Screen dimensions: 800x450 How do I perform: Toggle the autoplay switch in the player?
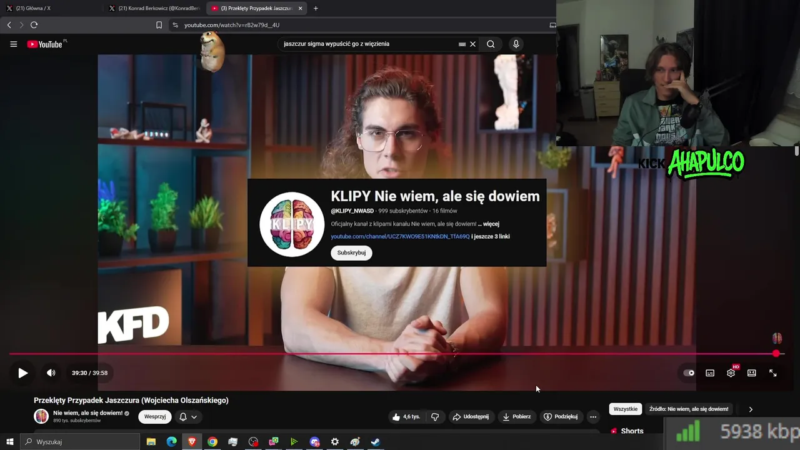click(689, 373)
